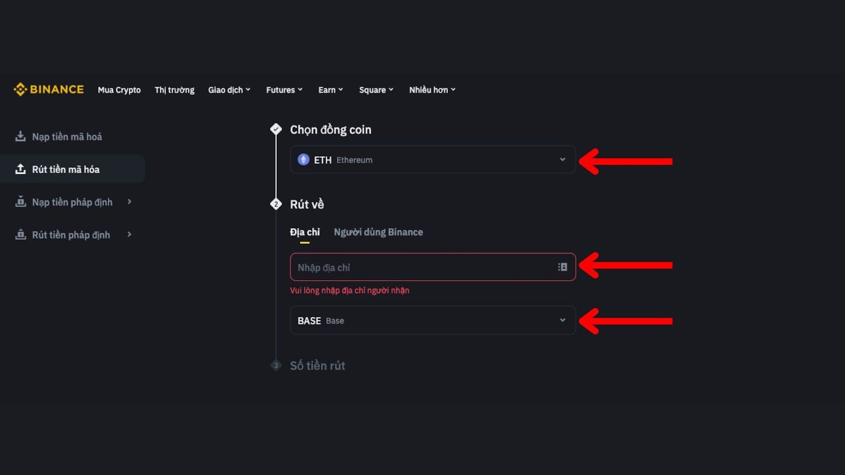Open Nạp tiền pháp định sidebar item
Screen dimensions: 845x475
point(72,202)
